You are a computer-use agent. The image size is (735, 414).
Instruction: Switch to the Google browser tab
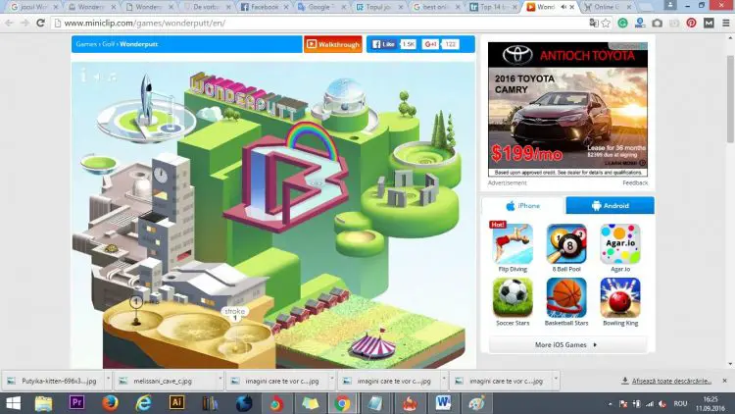(323, 7)
